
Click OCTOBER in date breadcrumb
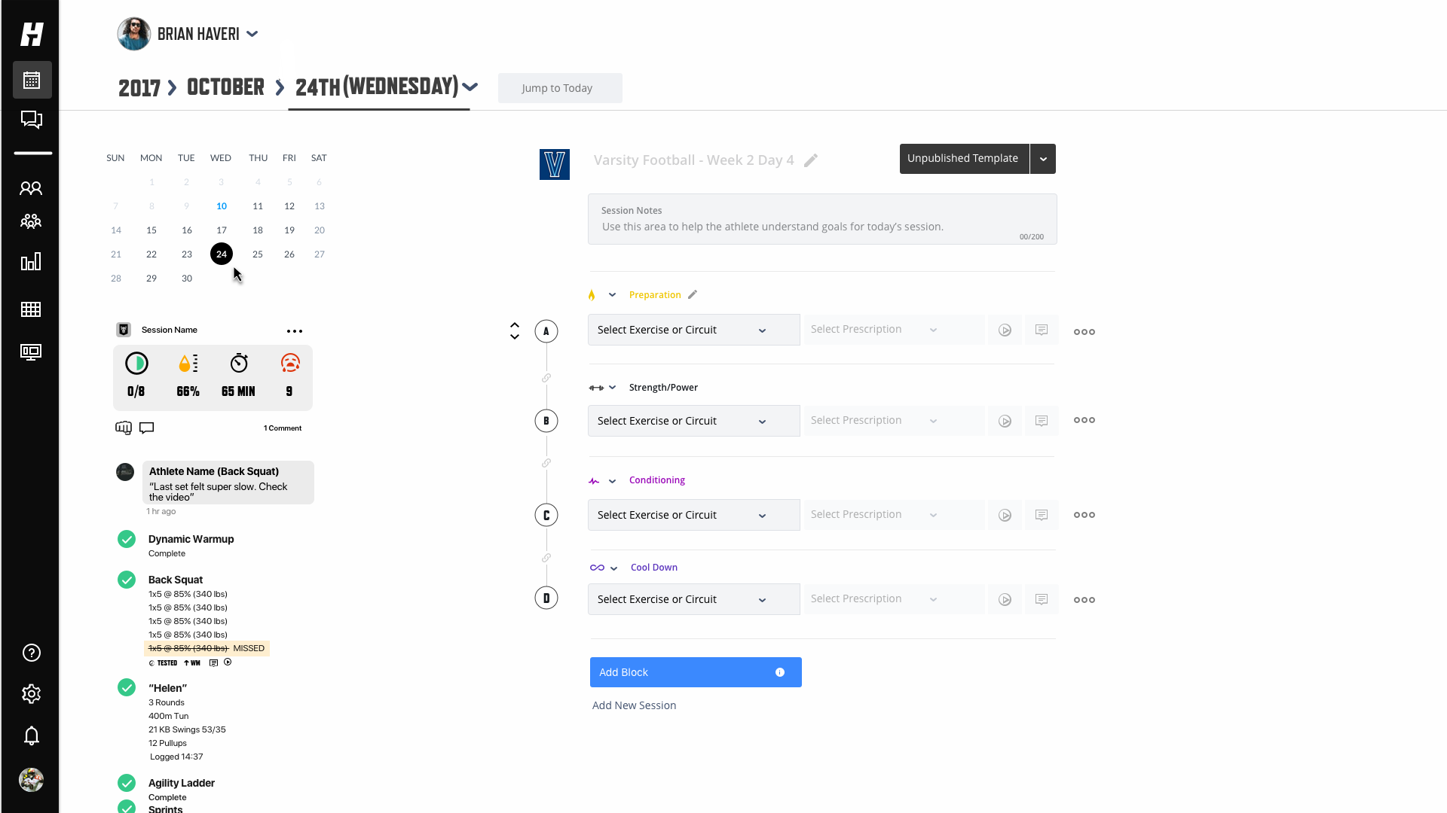[x=225, y=87]
